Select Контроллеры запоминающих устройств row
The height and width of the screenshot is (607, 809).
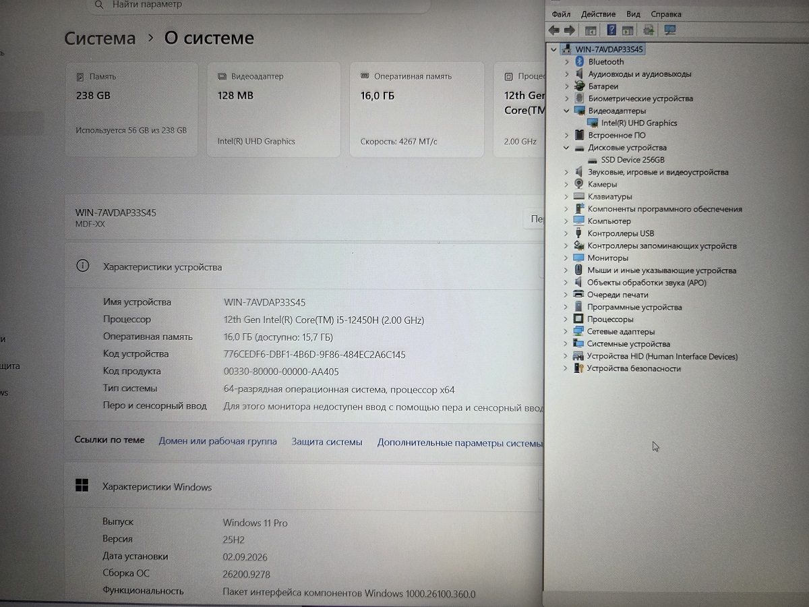click(661, 245)
